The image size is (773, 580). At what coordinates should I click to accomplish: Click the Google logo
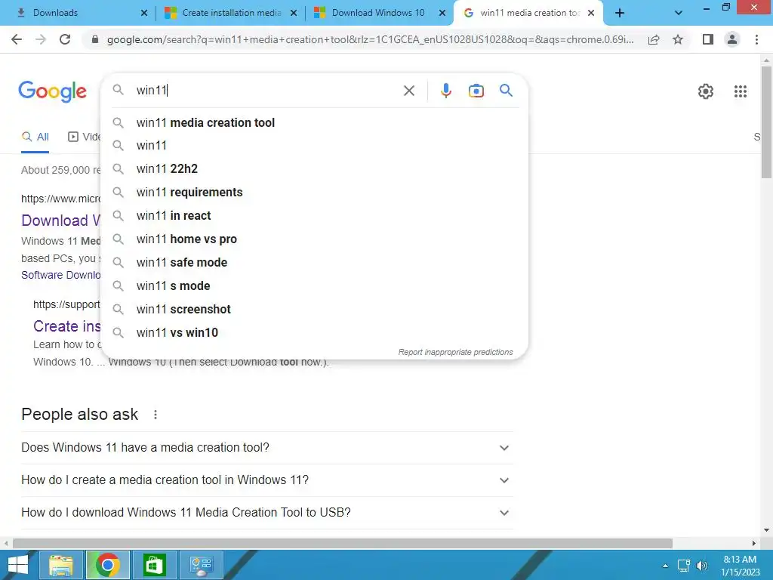[52, 91]
